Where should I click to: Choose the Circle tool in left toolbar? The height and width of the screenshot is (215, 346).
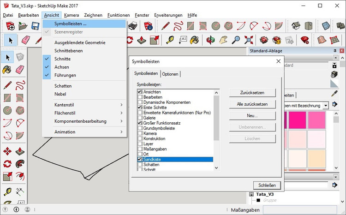click(x=7, y=110)
